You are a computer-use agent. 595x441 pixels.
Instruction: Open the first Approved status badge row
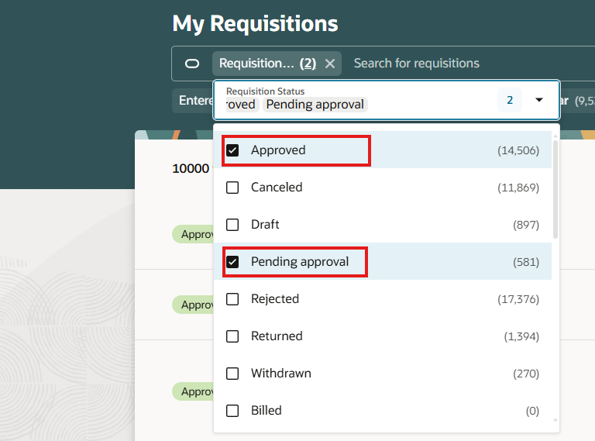tap(194, 234)
